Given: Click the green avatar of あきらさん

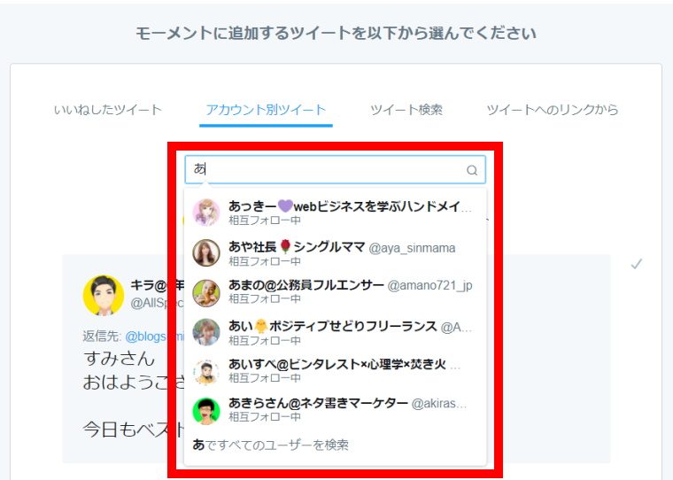Looking at the screenshot, I should pyautogui.click(x=206, y=410).
